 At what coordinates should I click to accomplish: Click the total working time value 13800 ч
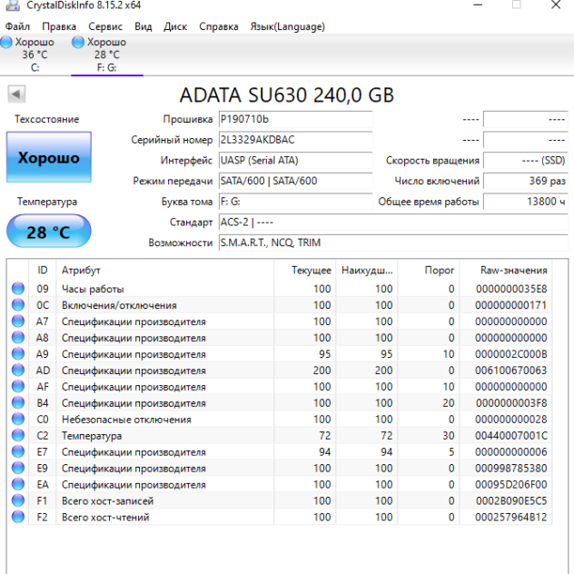pyautogui.click(x=526, y=202)
